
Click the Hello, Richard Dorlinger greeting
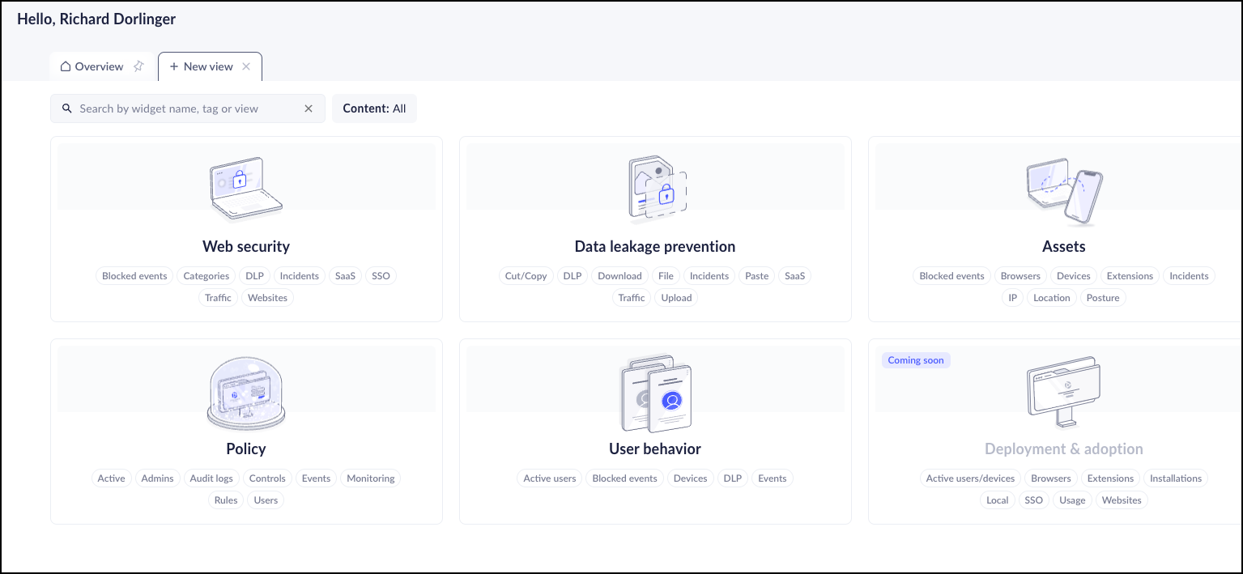tap(96, 19)
